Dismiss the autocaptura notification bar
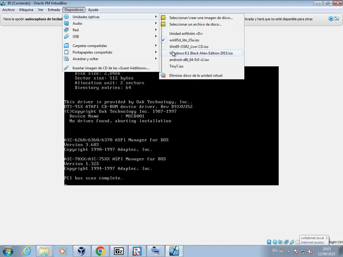The image size is (343, 257). click(331, 19)
